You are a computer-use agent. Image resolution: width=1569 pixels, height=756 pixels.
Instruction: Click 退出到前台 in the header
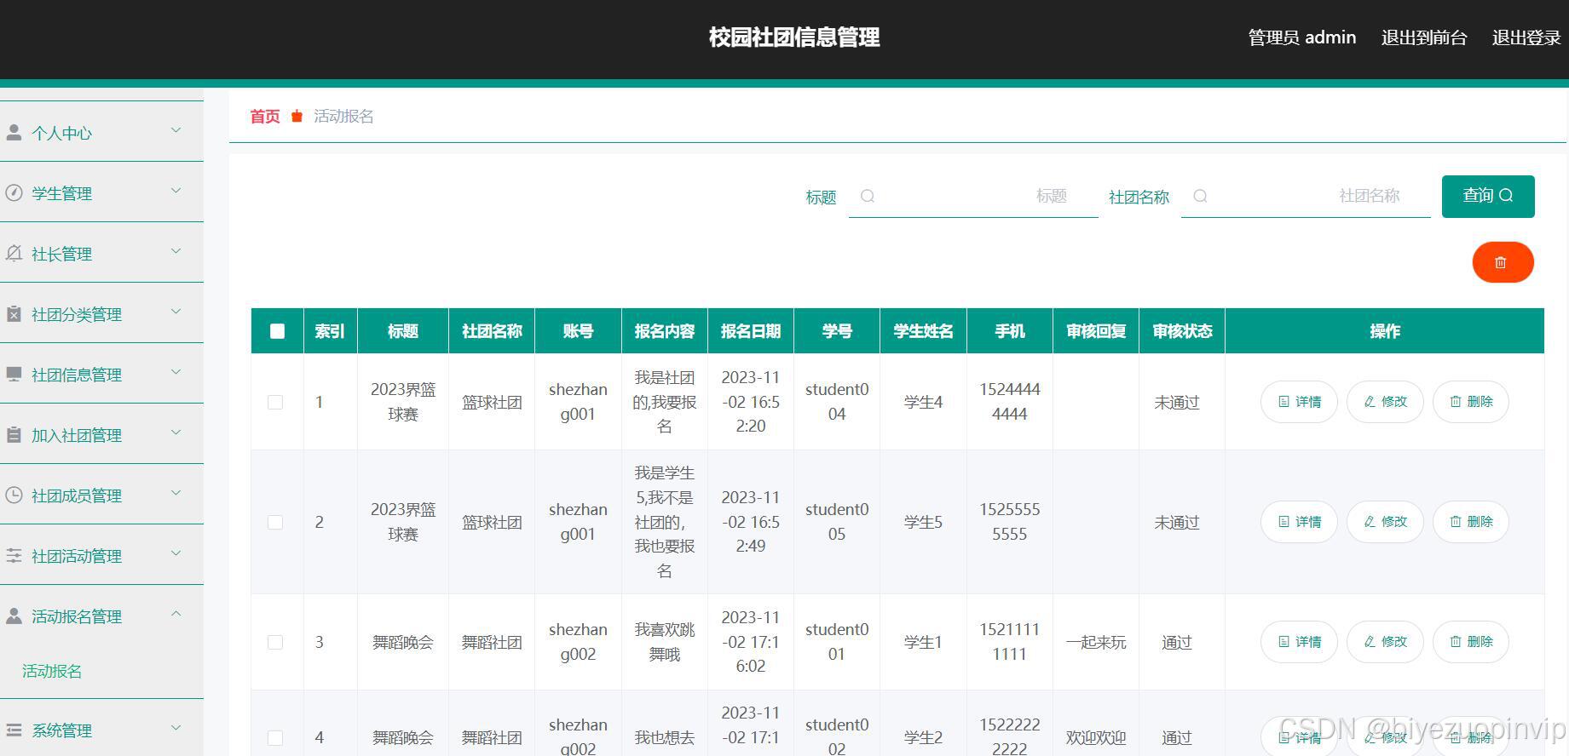[1424, 37]
